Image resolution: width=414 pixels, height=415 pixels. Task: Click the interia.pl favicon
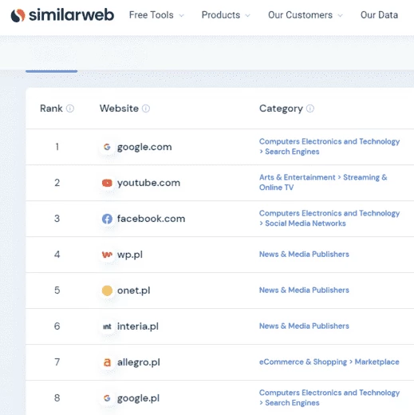tap(107, 326)
